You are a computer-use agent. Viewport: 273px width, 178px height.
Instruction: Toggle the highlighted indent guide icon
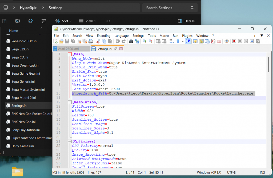tap(188, 41)
